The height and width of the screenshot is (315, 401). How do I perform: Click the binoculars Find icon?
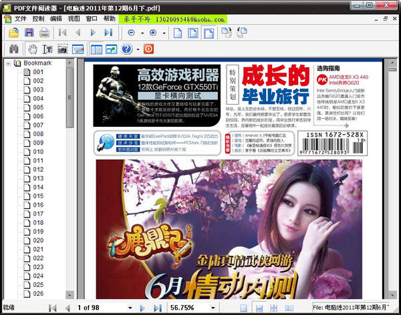tap(13, 49)
